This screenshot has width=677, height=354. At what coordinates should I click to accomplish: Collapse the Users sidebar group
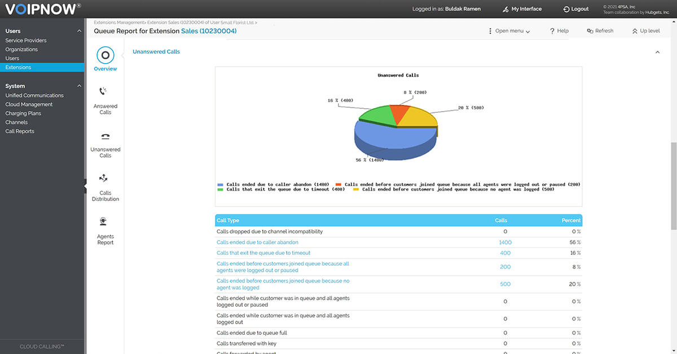[x=80, y=31]
